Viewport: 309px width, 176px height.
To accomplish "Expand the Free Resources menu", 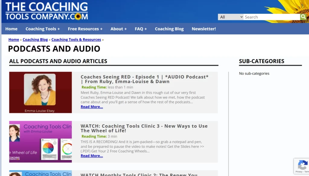I will 85,29.
